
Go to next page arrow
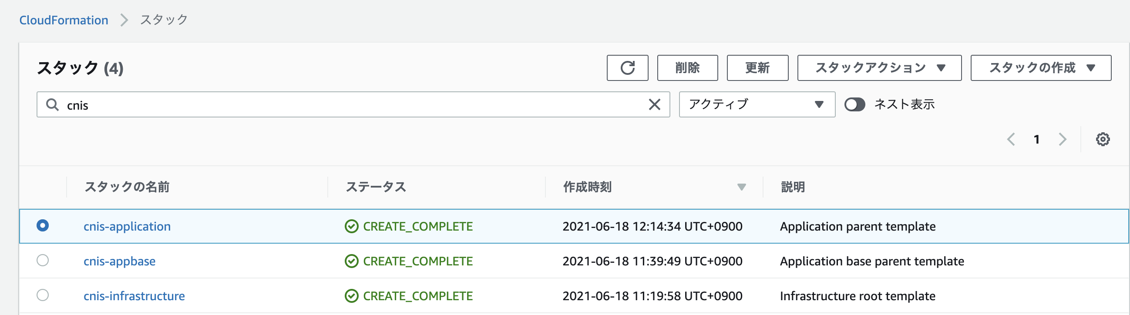(x=1062, y=140)
